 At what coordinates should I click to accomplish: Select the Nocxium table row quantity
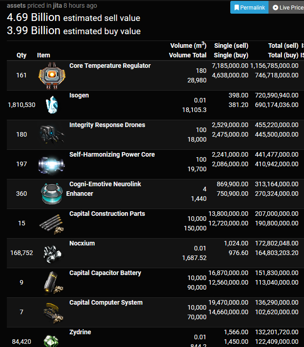[21, 253]
